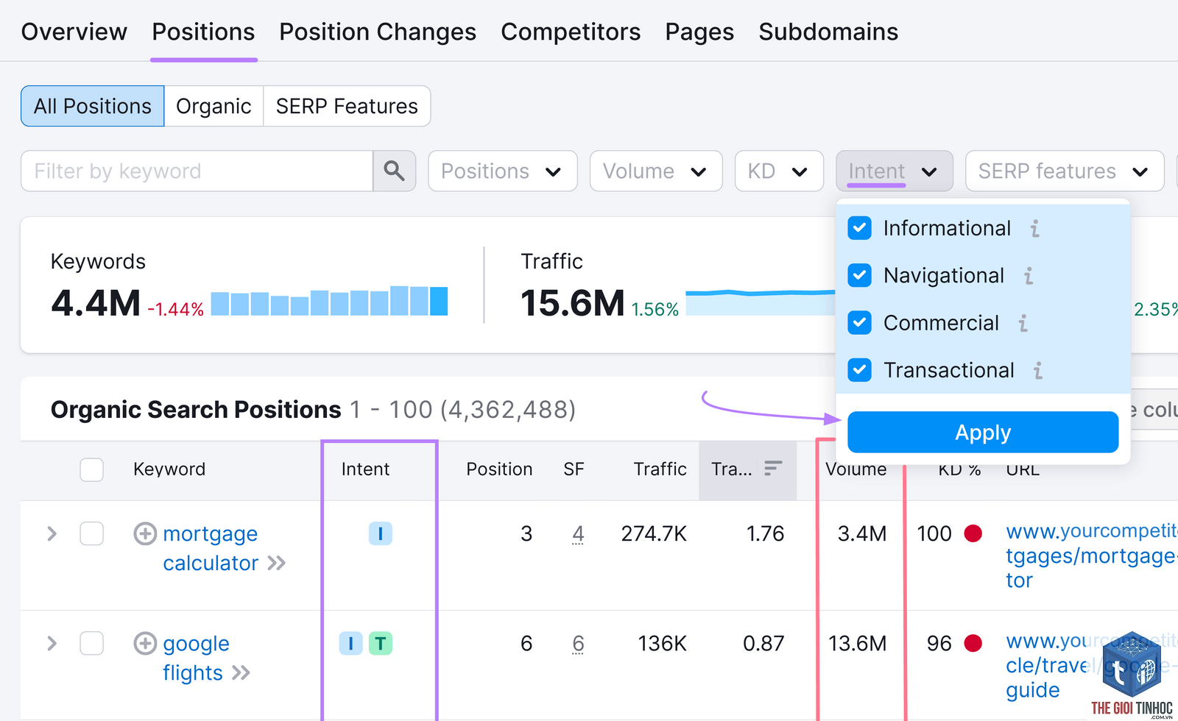Click the Keywords trend bar chart

(329, 301)
